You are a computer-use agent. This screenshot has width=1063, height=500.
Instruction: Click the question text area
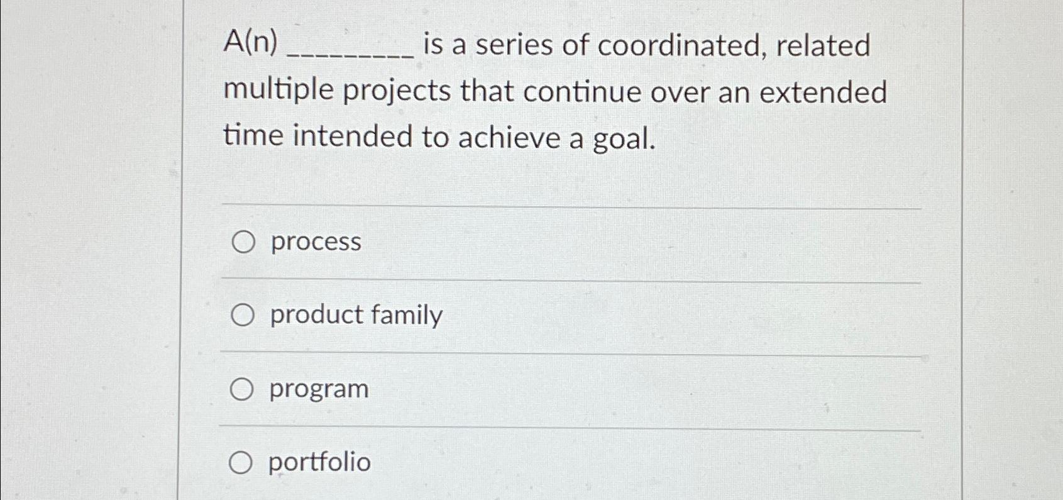click(553, 91)
